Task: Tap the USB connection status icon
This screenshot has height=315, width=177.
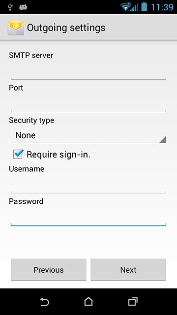Action: click(x=10, y=7)
